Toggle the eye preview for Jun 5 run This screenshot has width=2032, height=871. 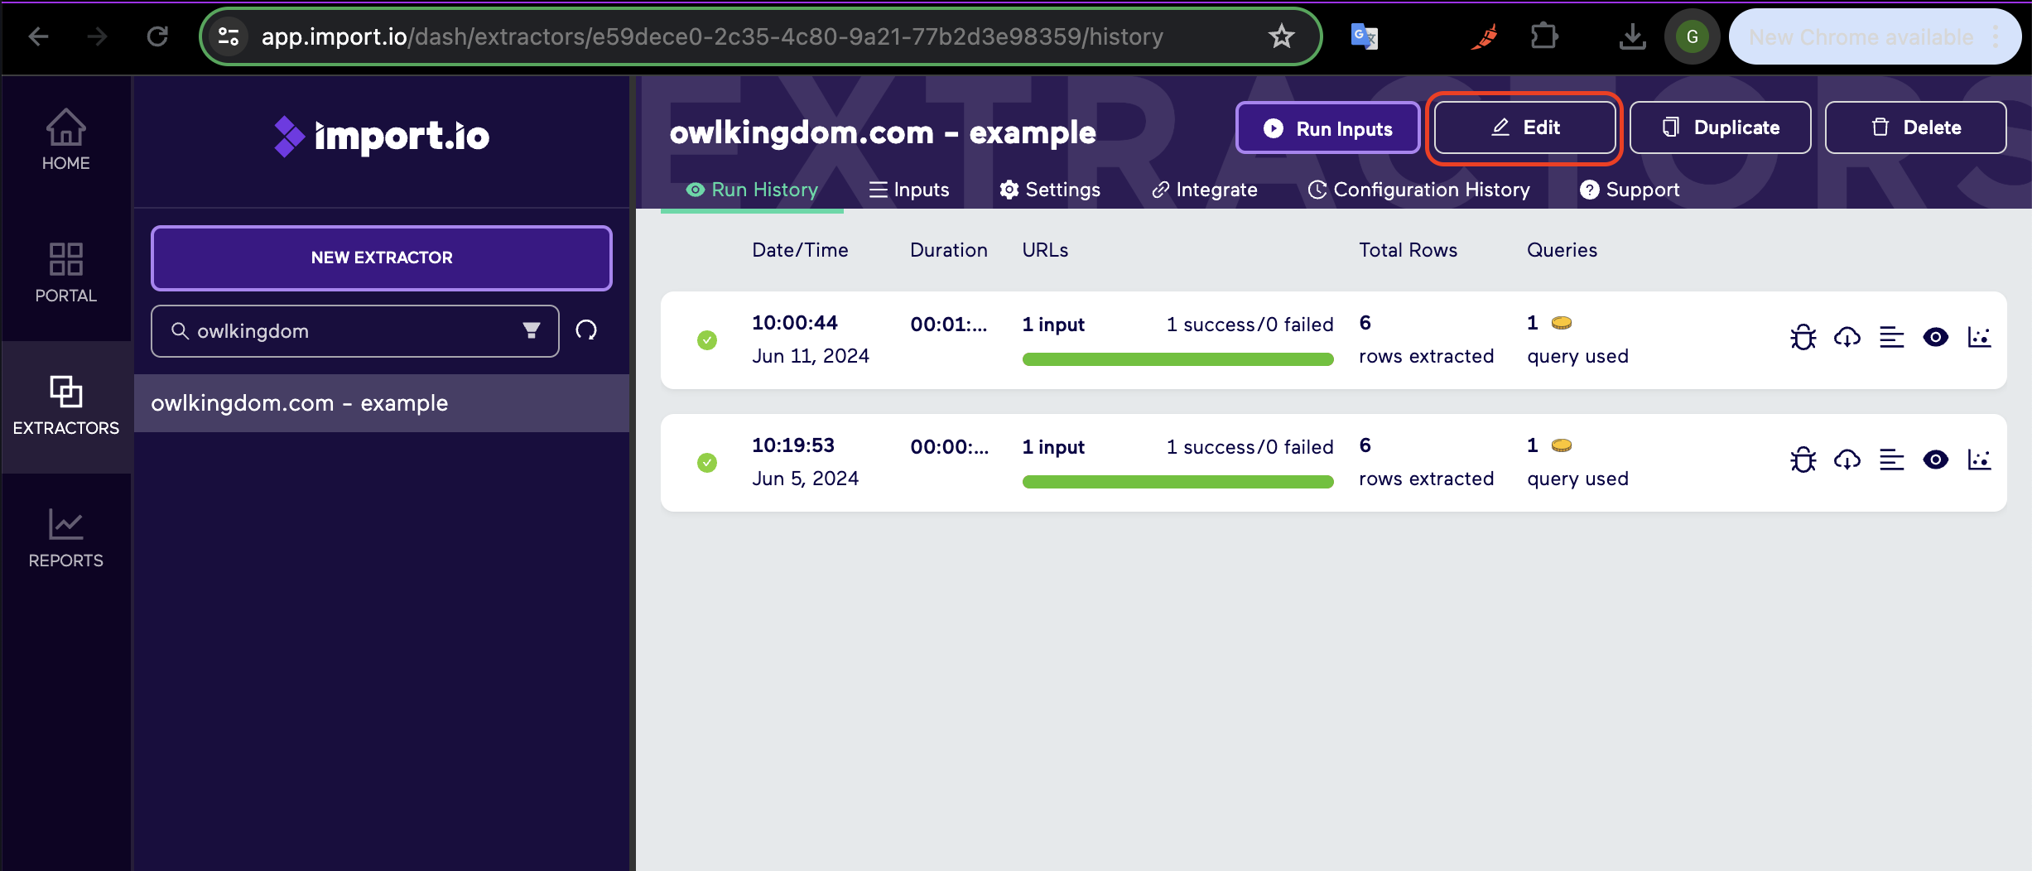pyautogui.click(x=1935, y=460)
